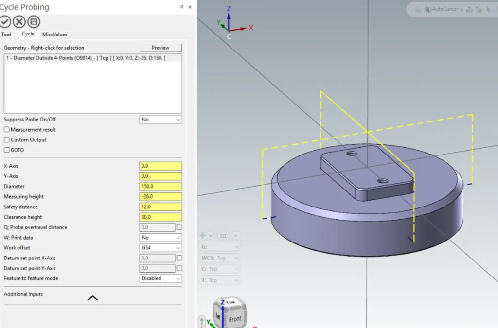Switch to the Tool tab
The height and width of the screenshot is (328, 498).
[6, 35]
